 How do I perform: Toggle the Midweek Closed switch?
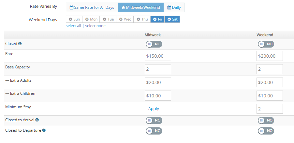click(154, 44)
